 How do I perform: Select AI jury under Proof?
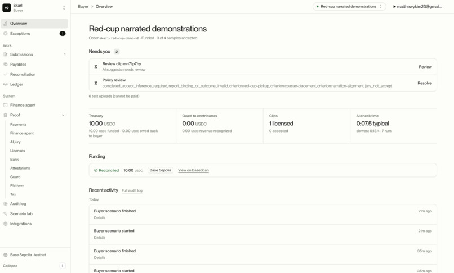(15, 142)
